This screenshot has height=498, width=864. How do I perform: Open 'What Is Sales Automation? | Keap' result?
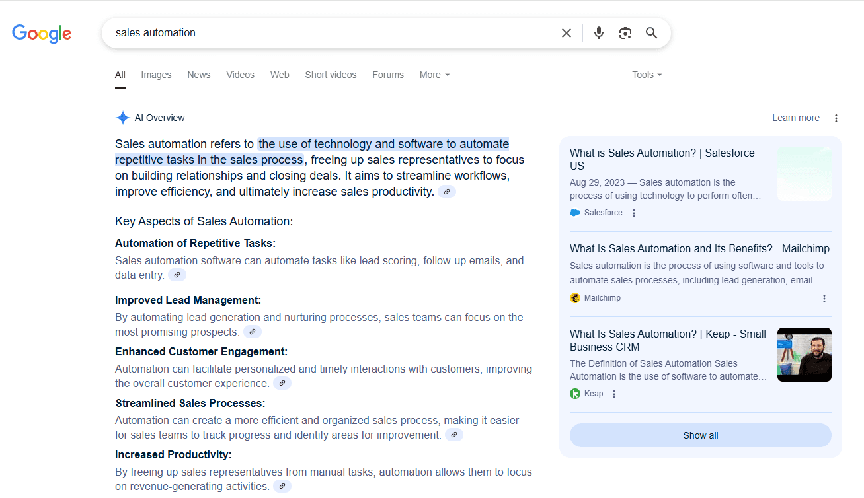click(x=668, y=340)
